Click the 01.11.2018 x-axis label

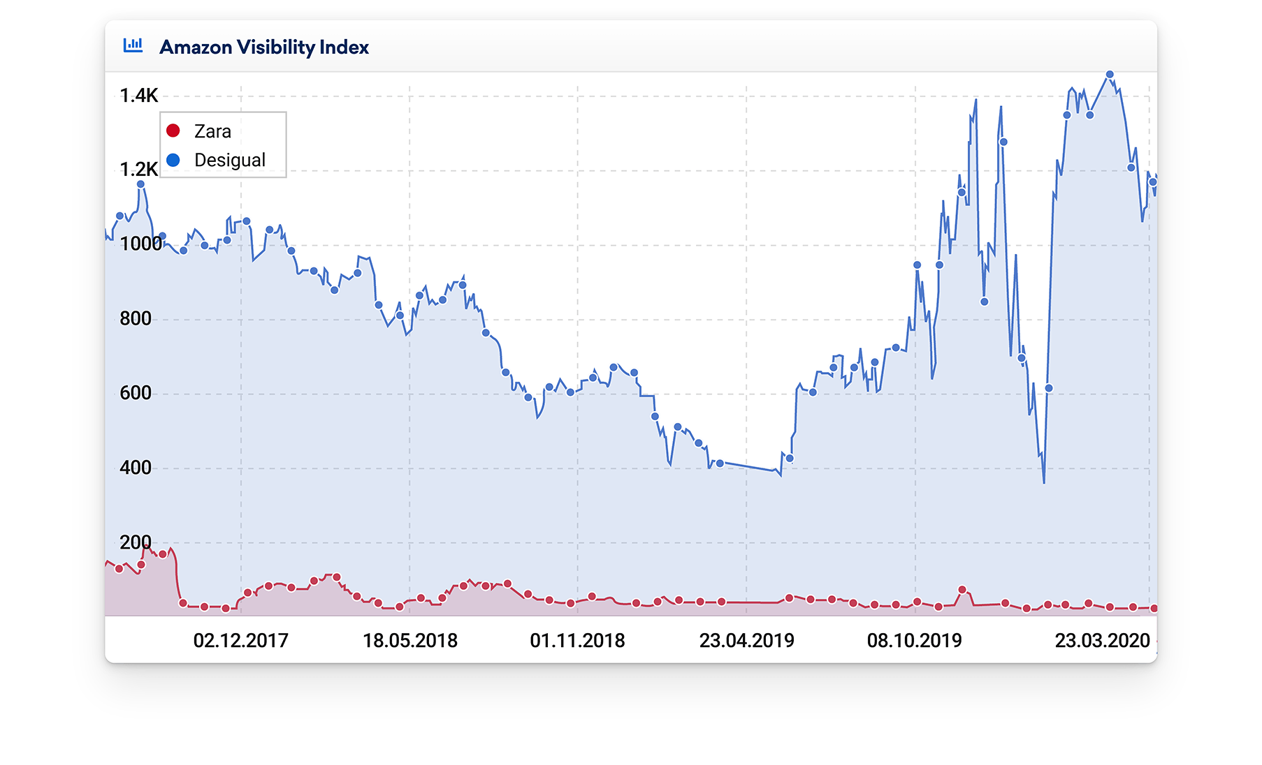click(577, 640)
